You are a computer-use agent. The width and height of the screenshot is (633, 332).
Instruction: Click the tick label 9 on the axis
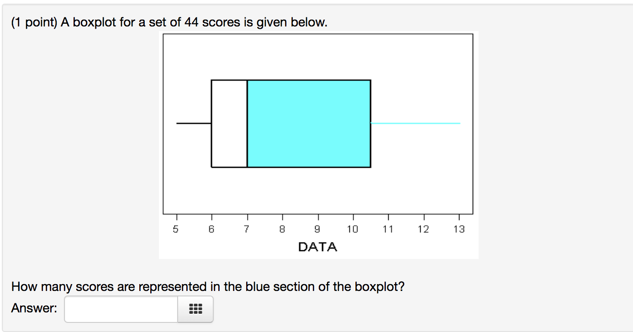coord(317,229)
